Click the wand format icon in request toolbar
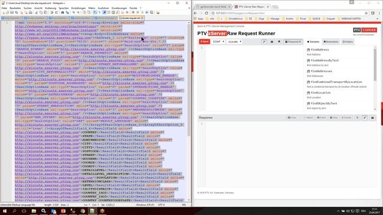Image resolution: width=383 pixels, height=215 pixels. 264,42
